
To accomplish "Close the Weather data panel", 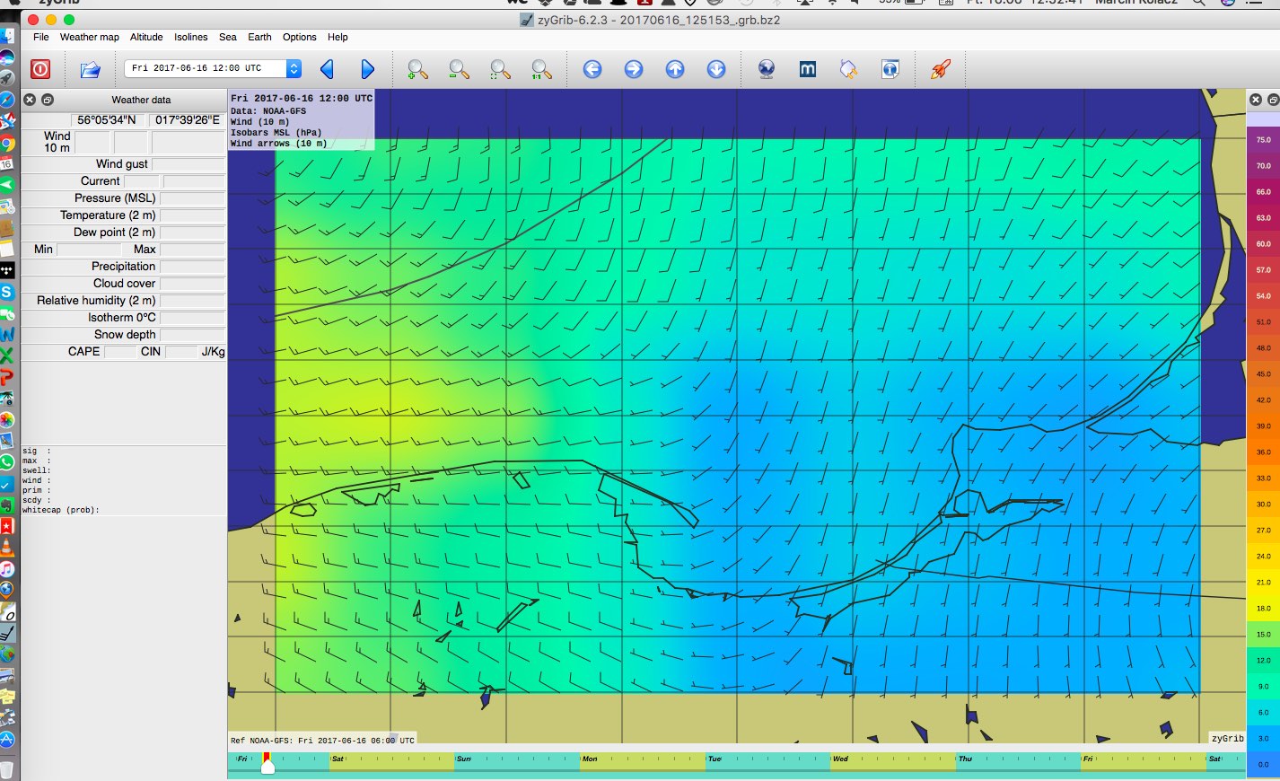I will tap(30, 100).
